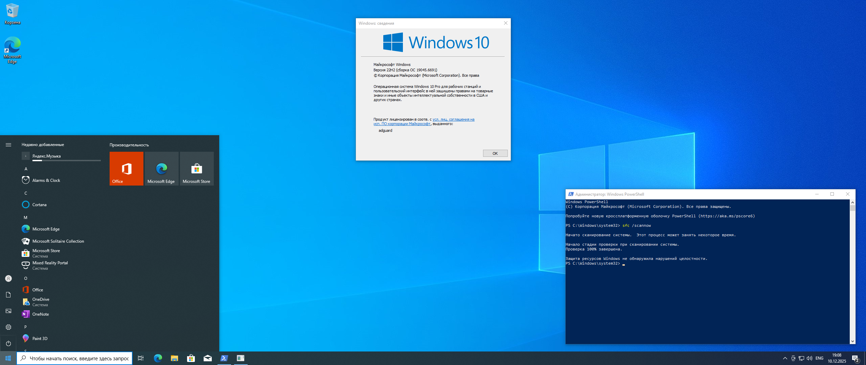Click the taskbar search input box
Image resolution: width=866 pixels, height=365 pixels.
[78, 358]
